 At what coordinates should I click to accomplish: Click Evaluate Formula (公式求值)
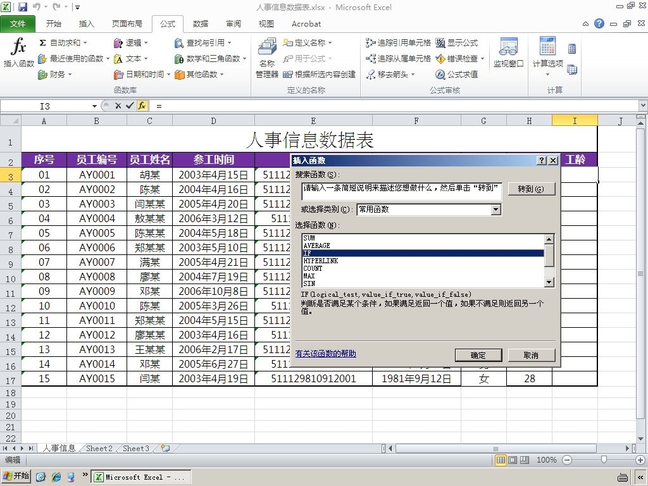457,75
